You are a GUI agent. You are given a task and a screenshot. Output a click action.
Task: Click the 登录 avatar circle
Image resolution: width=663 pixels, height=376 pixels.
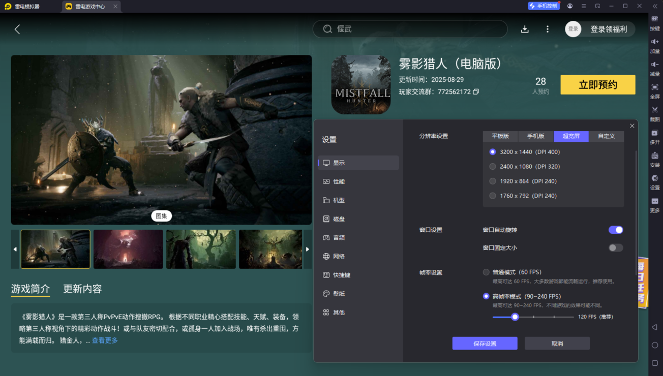573,29
